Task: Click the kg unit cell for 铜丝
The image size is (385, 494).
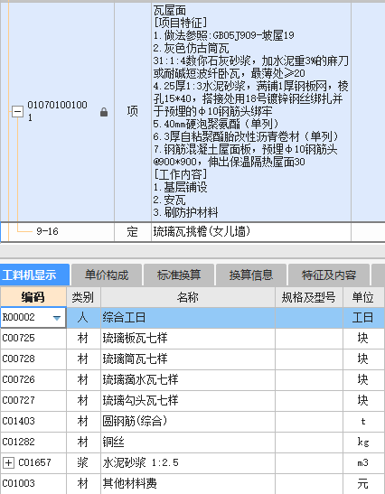Action: coord(363,443)
